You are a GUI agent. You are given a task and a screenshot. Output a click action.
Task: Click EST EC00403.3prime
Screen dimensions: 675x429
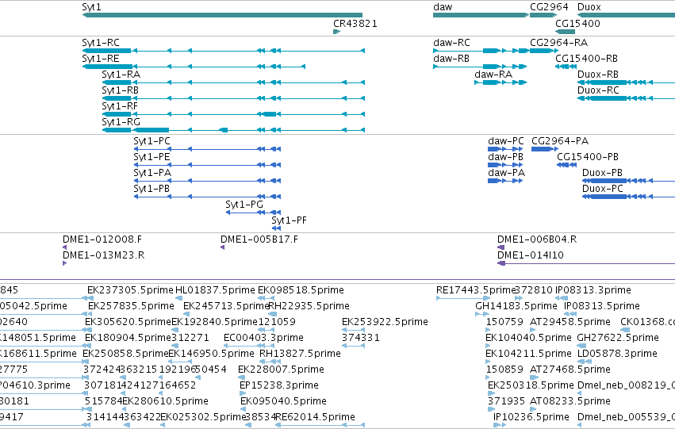pyautogui.click(x=263, y=339)
